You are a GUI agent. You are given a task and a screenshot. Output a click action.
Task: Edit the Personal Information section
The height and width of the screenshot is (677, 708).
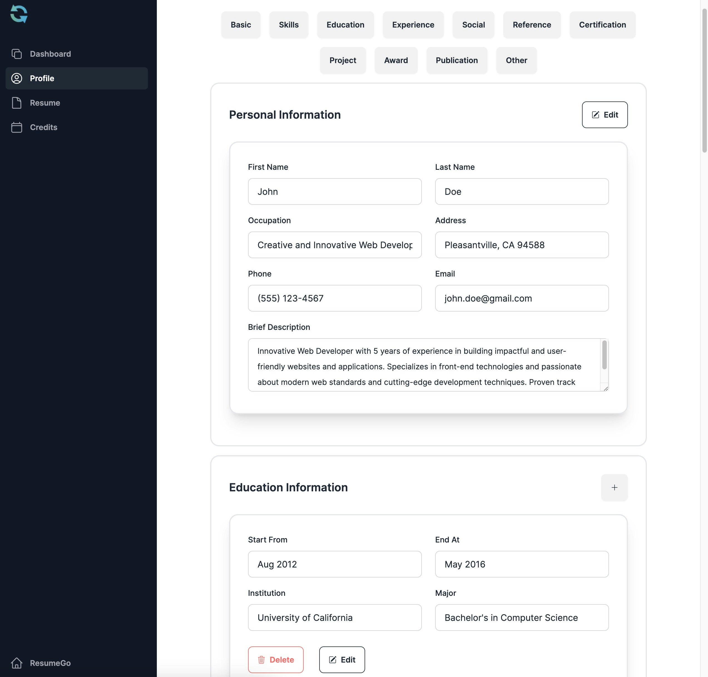[x=604, y=115]
